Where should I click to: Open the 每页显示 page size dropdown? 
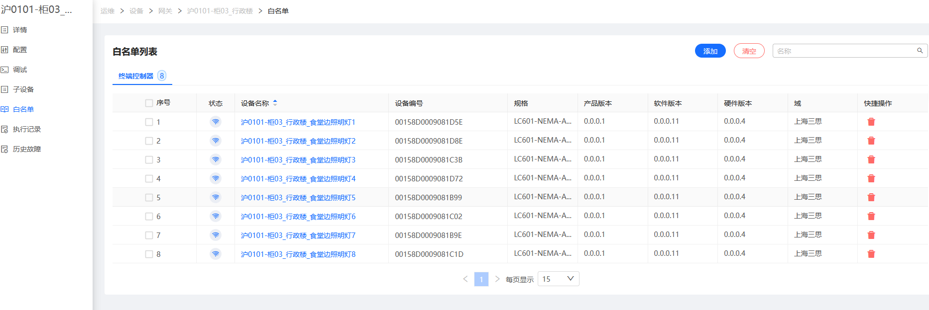[x=558, y=279]
